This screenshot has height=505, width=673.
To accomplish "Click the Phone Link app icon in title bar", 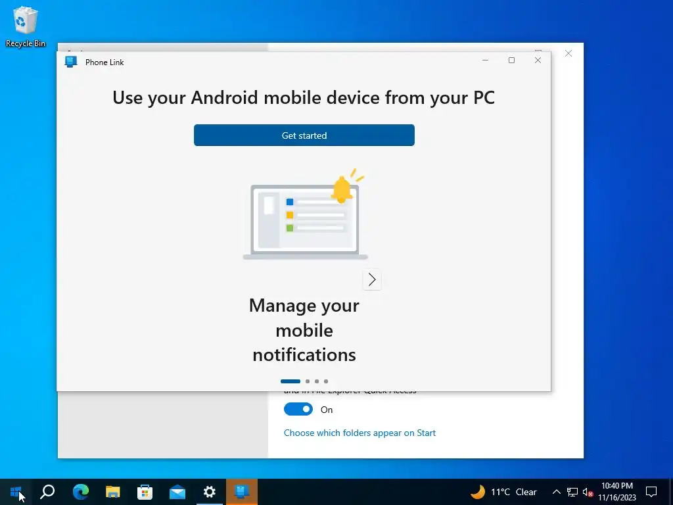I will (x=71, y=62).
